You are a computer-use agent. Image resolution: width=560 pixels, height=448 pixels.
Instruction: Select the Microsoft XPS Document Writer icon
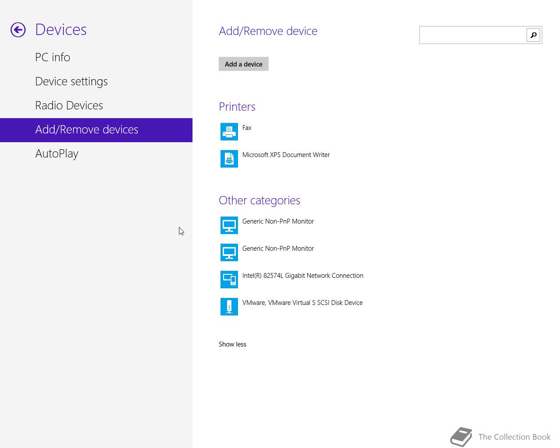229,159
